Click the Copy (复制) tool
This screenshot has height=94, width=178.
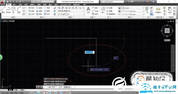(31, 11)
